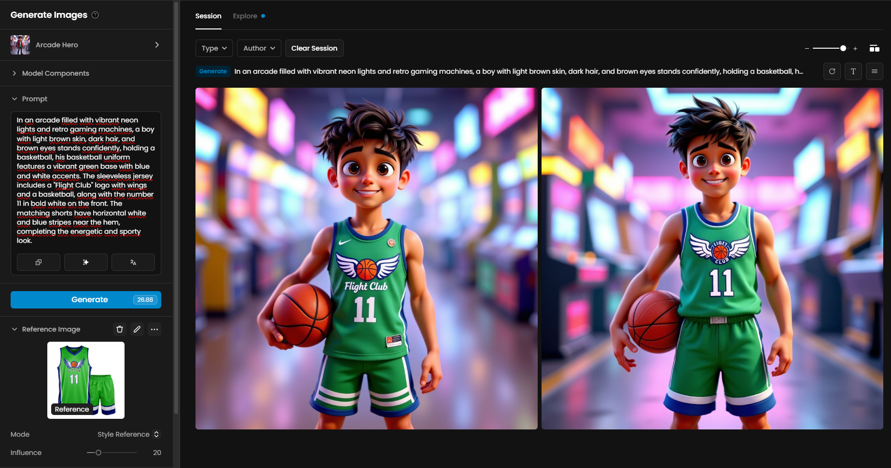Screen dimensions: 891x468
Task: Click the session prompt summary text
Action: click(x=519, y=71)
